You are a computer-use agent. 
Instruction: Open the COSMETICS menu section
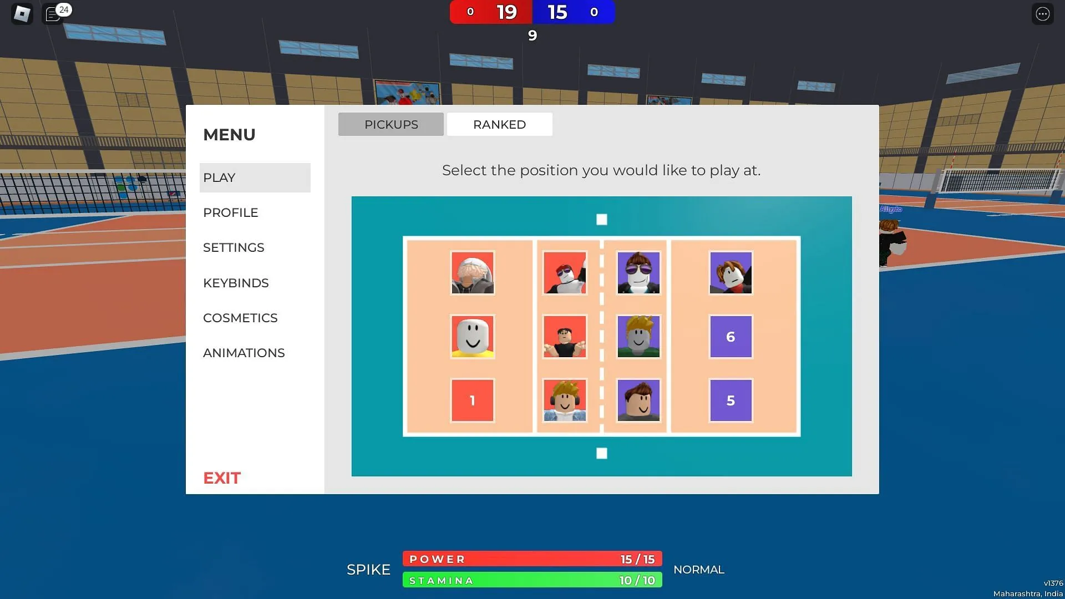click(240, 317)
